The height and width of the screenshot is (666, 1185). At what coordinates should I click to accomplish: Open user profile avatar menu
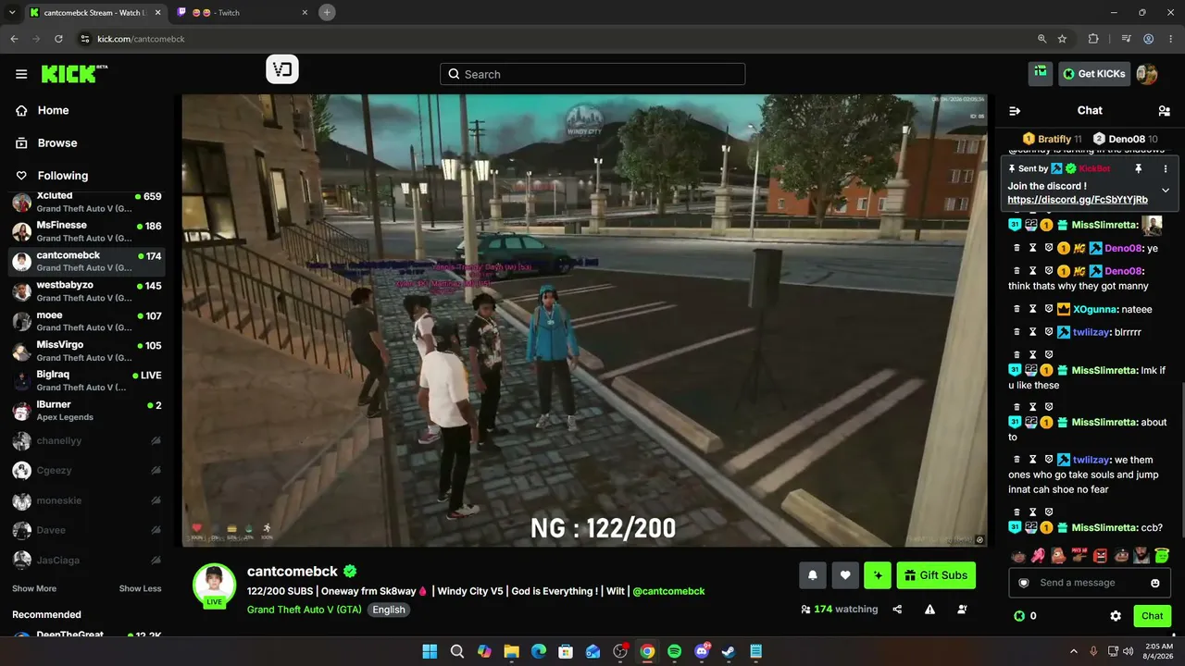pos(1147,74)
